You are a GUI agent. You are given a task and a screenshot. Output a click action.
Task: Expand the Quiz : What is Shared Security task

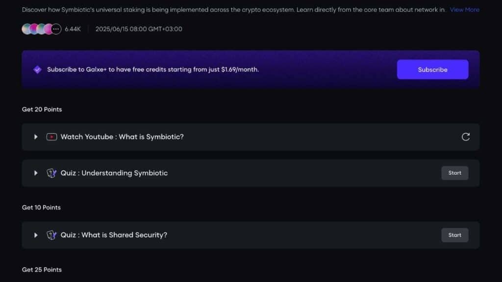click(35, 235)
